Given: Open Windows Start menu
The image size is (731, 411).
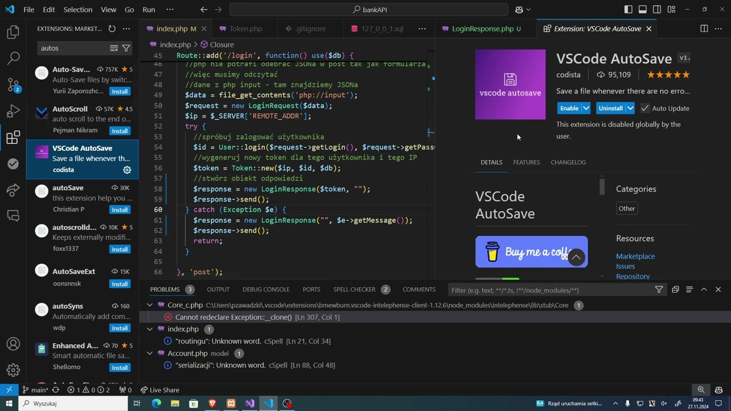Looking at the screenshot, I should [9, 404].
